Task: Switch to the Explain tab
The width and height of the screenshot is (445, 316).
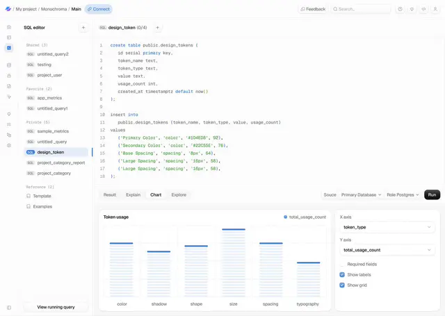Action: [x=133, y=195]
